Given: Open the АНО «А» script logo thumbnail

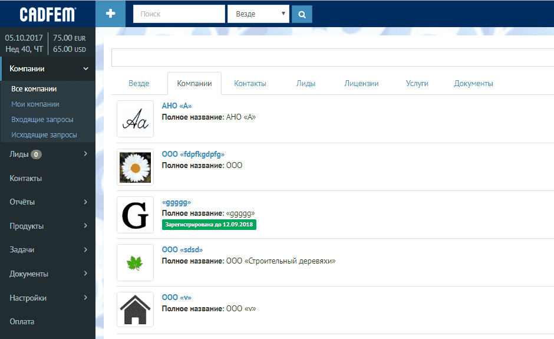Looking at the screenshot, I should tap(136, 119).
